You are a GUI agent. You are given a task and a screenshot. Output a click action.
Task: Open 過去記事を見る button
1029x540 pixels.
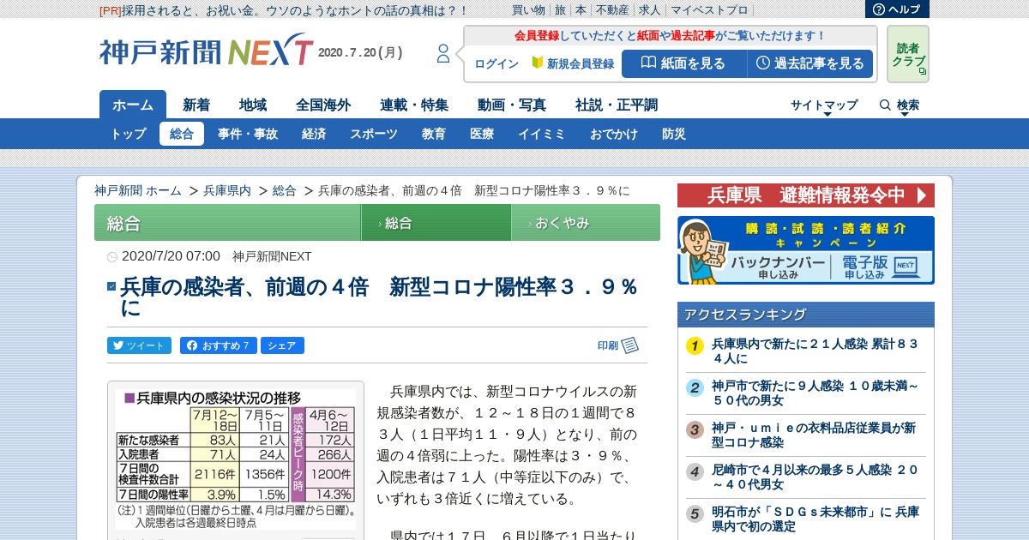810,63
